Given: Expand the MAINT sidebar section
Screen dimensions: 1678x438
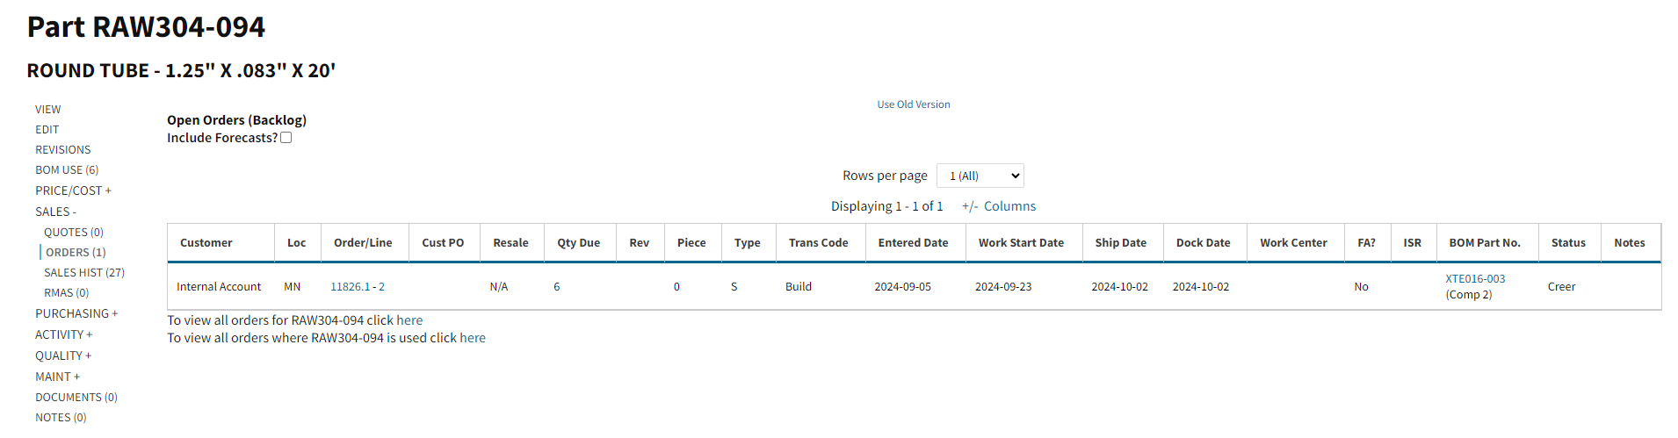Looking at the screenshot, I should click(x=57, y=377).
